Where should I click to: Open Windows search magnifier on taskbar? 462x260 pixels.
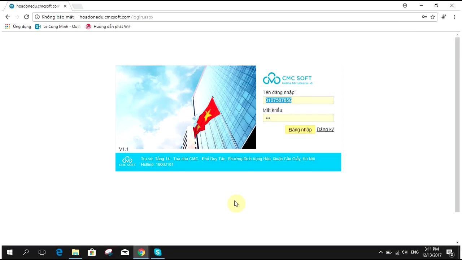26,252
